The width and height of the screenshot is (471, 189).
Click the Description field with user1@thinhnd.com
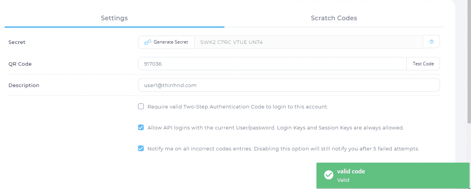coord(289,85)
